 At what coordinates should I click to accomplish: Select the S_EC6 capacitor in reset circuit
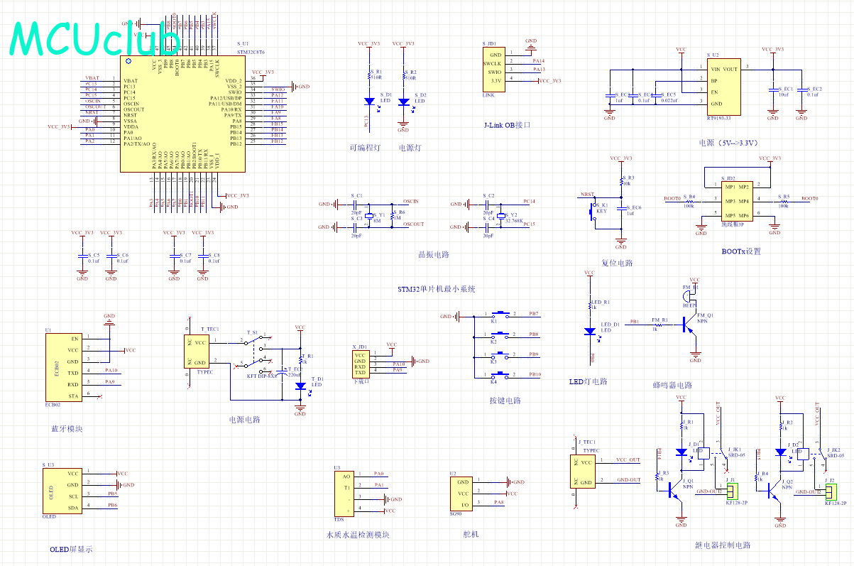[621, 209]
